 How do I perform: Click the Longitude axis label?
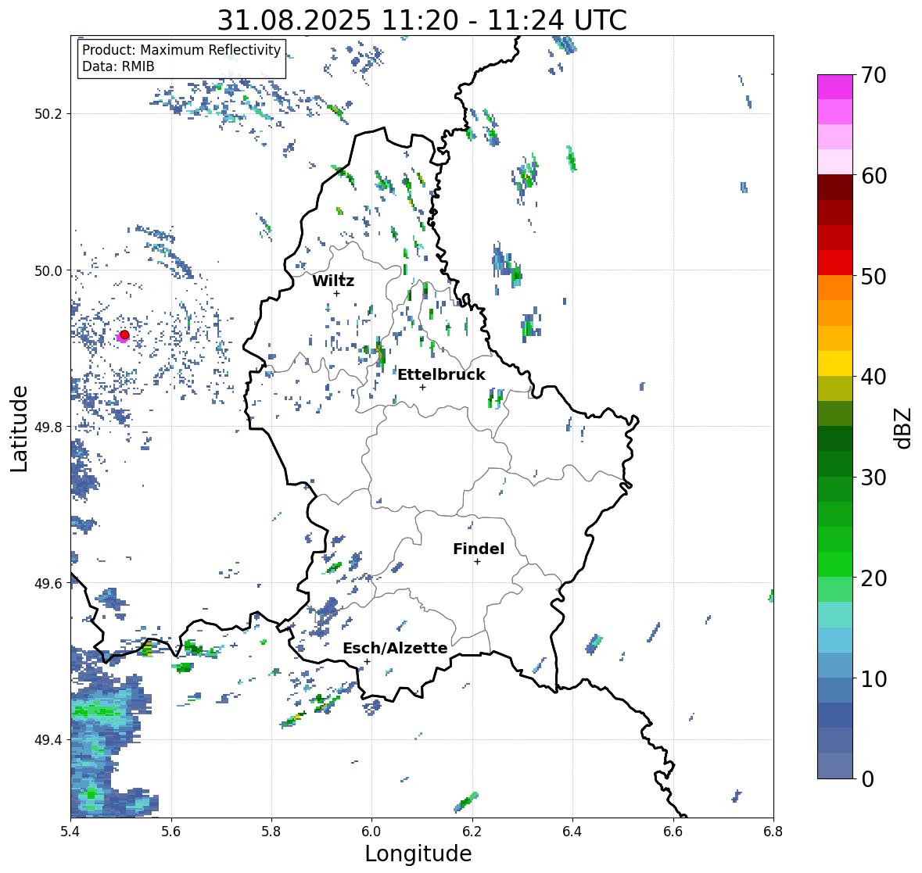pyautogui.click(x=418, y=853)
